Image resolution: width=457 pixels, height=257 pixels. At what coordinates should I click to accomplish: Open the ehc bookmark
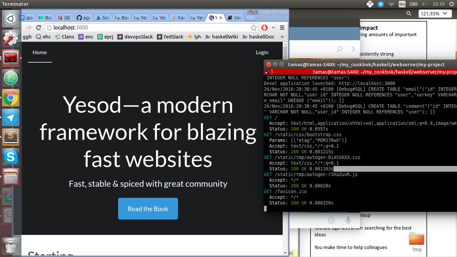(43, 37)
